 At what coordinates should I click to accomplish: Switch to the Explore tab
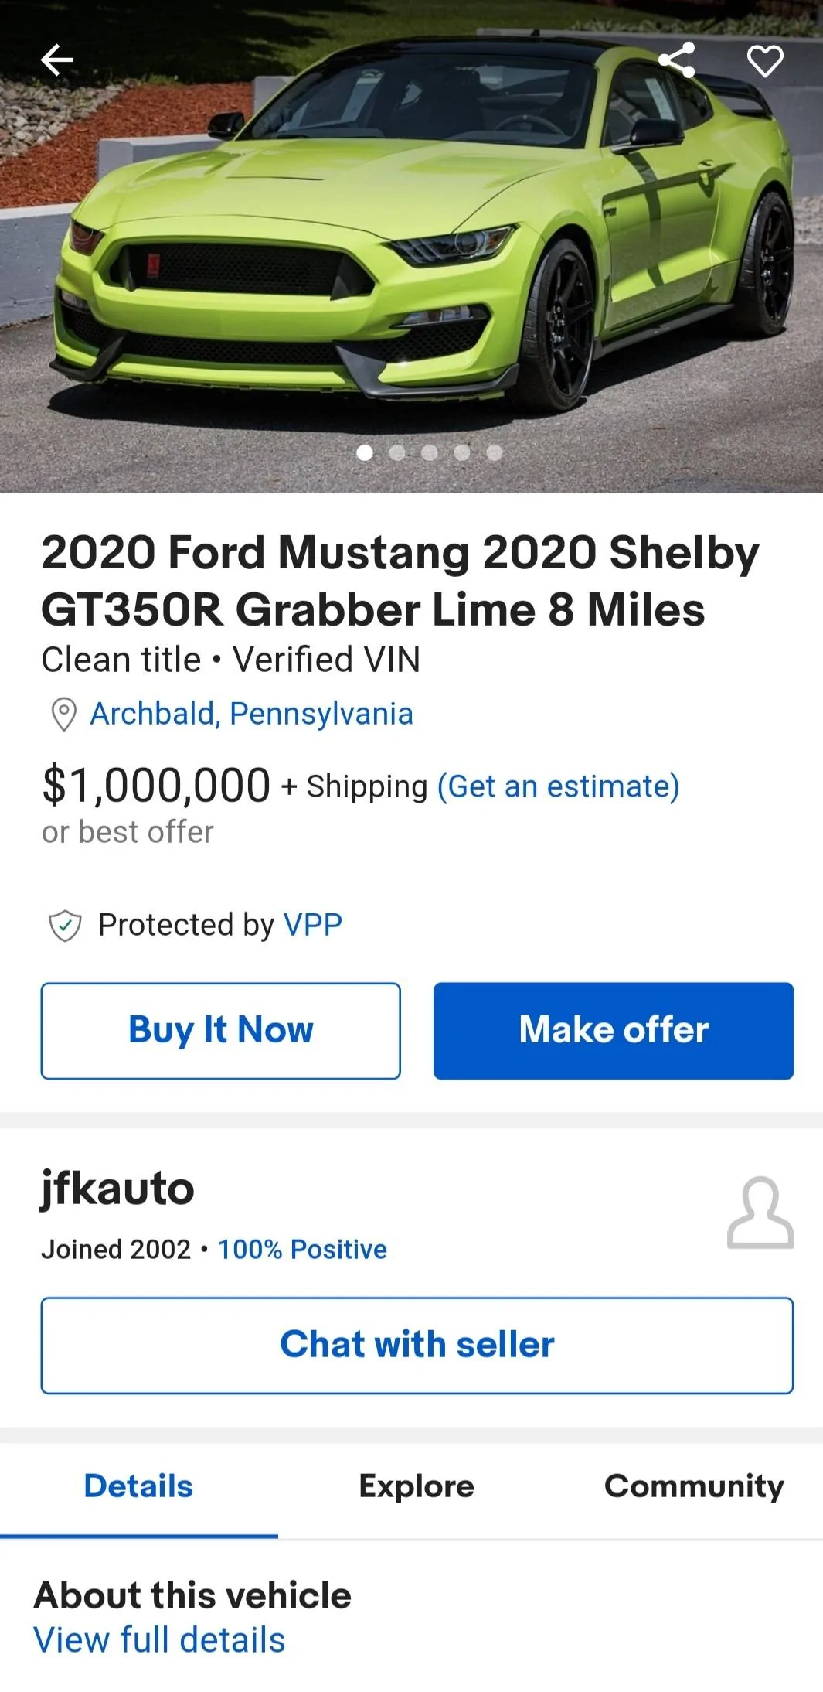pyautogui.click(x=417, y=1486)
